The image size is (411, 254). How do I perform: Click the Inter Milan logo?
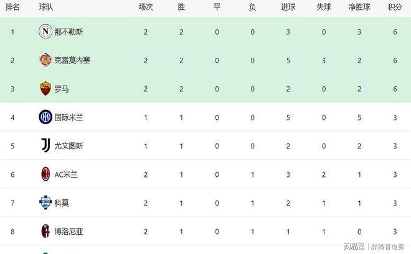tap(45, 117)
